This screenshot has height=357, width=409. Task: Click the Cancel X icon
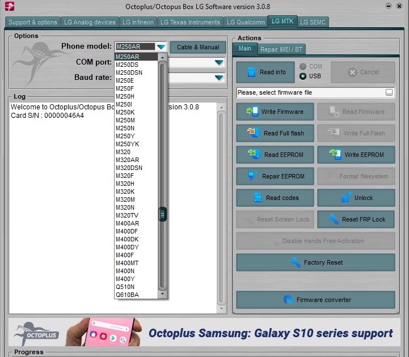click(352, 72)
